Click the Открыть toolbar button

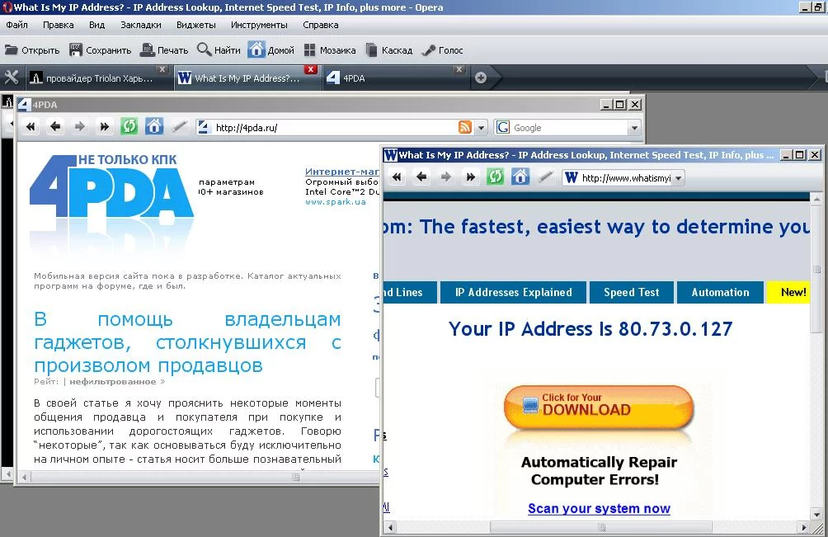[x=32, y=50]
